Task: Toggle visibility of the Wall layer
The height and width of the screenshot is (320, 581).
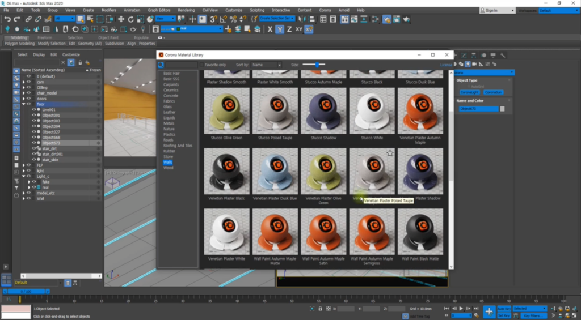Action: (28, 198)
